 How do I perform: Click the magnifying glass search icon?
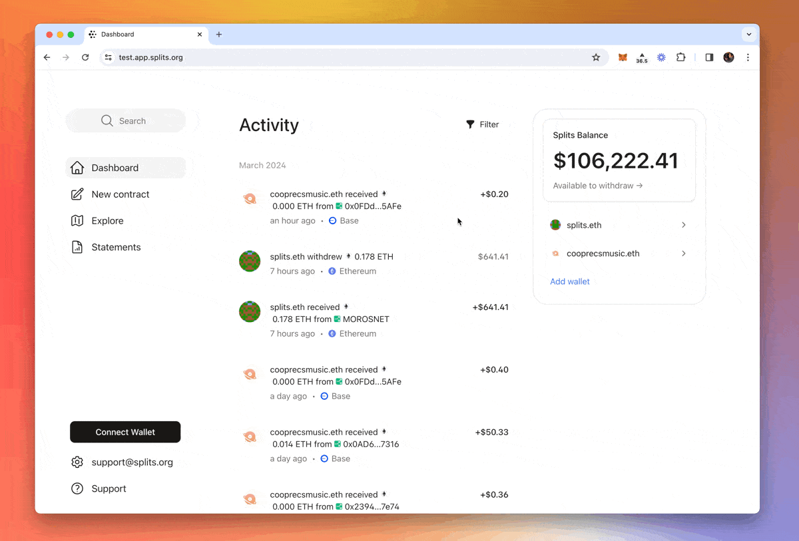(107, 120)
